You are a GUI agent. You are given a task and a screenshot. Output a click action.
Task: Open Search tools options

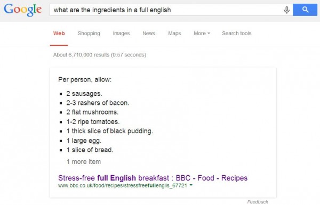(x=236, y=33)
